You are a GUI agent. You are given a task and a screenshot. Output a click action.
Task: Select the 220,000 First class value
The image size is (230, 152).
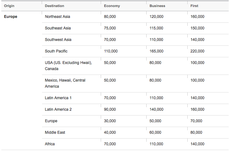(x=197, y=51)
